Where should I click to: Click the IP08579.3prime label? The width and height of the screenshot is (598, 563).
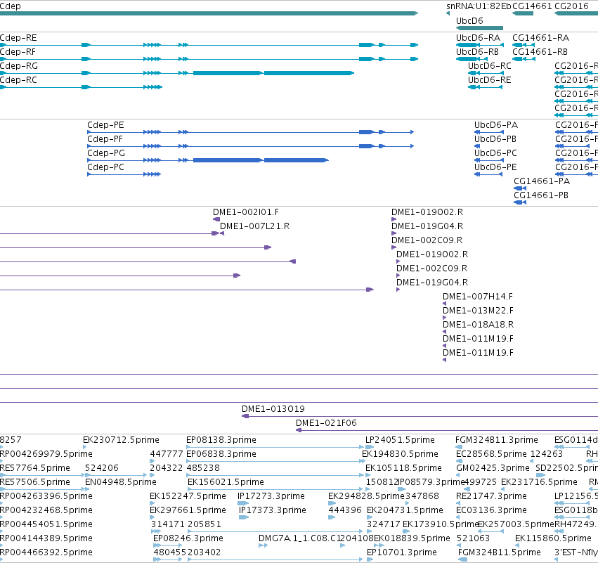click(431, 482)
